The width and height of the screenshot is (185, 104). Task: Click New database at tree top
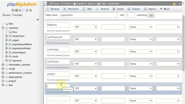11,24
